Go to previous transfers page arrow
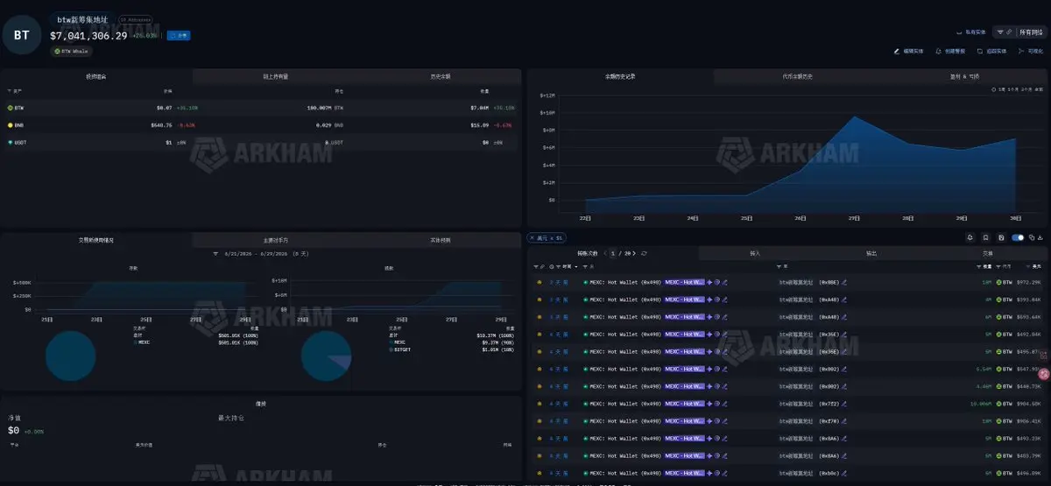Image resolution: width=1051 pixels, height=486 pixels. click(606, 253)
